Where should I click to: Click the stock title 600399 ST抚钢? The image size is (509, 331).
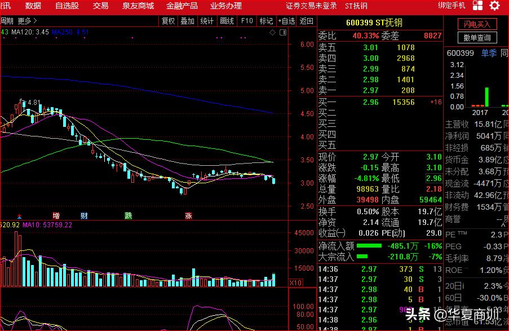pos(374,23)
